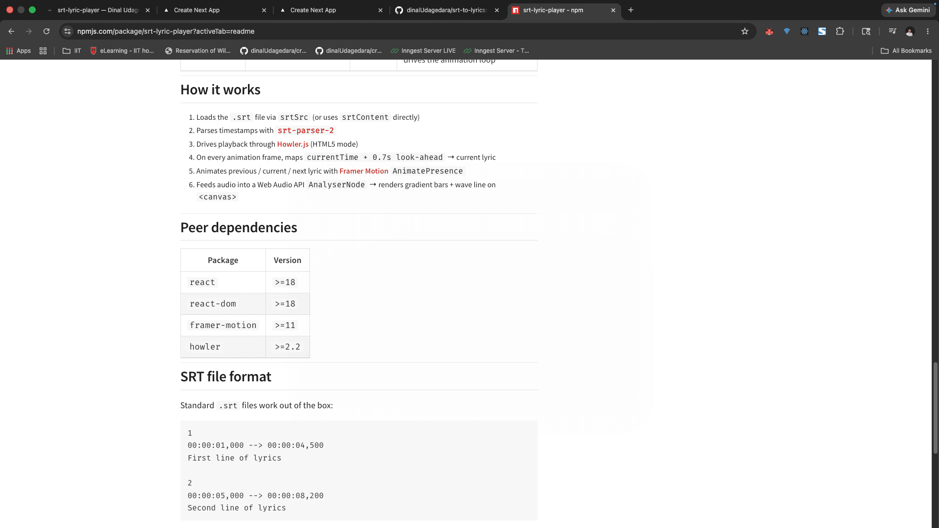
Task: Click the red extension icon in toolbar
Action: [769, 31]
